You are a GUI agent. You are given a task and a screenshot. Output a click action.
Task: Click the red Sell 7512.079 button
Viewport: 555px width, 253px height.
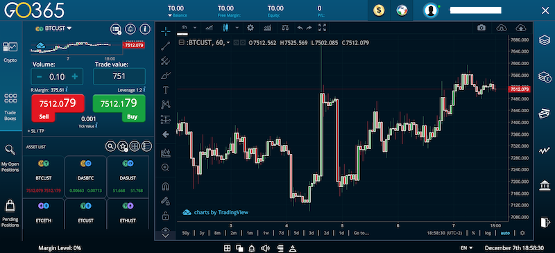pyautogui.click(x=58, y=107)
